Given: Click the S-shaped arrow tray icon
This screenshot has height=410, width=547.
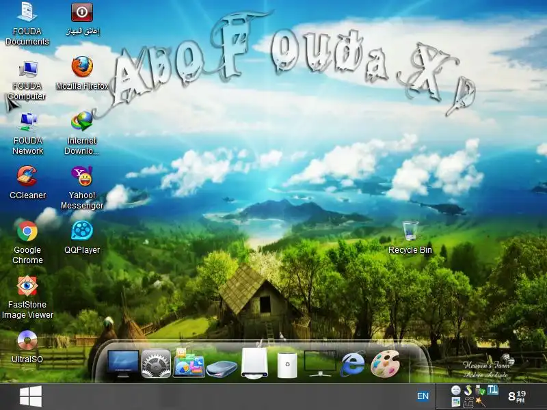Looking at the screenshot, I should [468, 390].
